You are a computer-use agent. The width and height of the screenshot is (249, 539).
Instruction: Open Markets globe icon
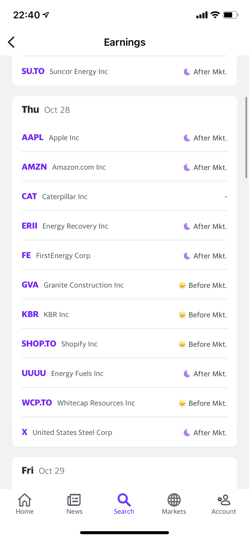174,500
